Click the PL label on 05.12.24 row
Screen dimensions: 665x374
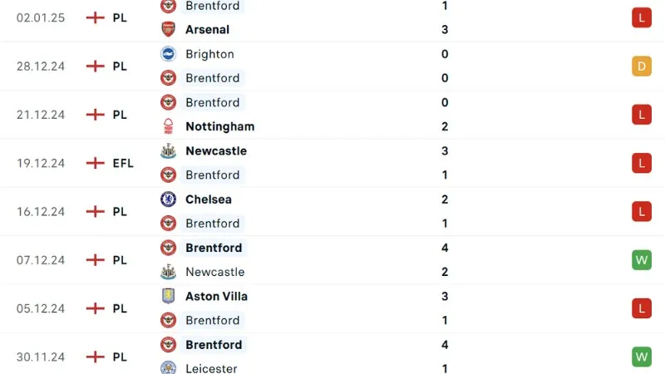point(120,308)
